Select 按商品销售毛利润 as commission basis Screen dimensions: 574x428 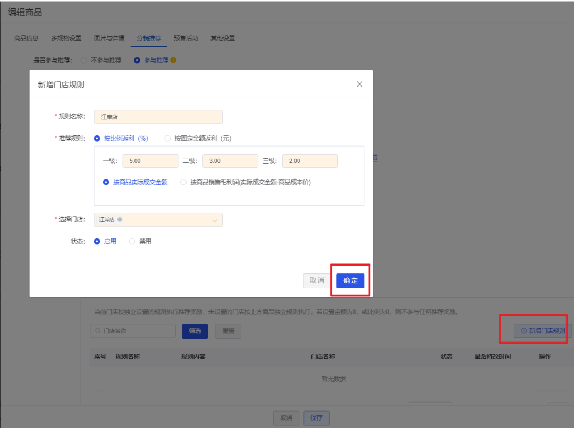tap(183, 182)
